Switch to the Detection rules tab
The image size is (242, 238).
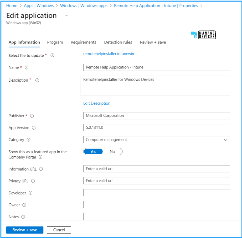pos(118,42)
